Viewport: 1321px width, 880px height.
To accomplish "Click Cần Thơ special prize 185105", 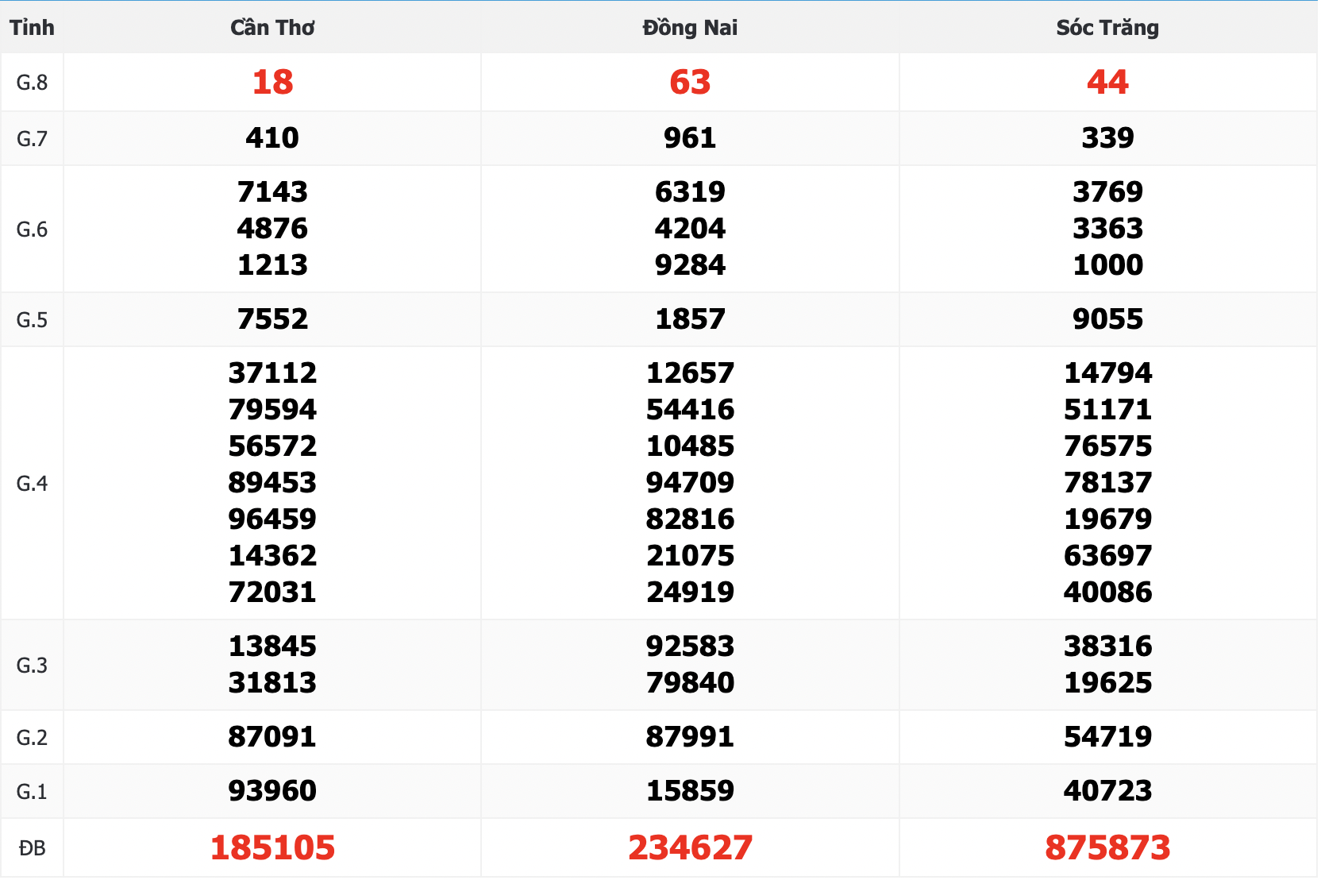I will tap(272, 847).
